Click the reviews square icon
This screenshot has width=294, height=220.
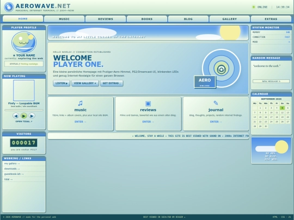148,103
